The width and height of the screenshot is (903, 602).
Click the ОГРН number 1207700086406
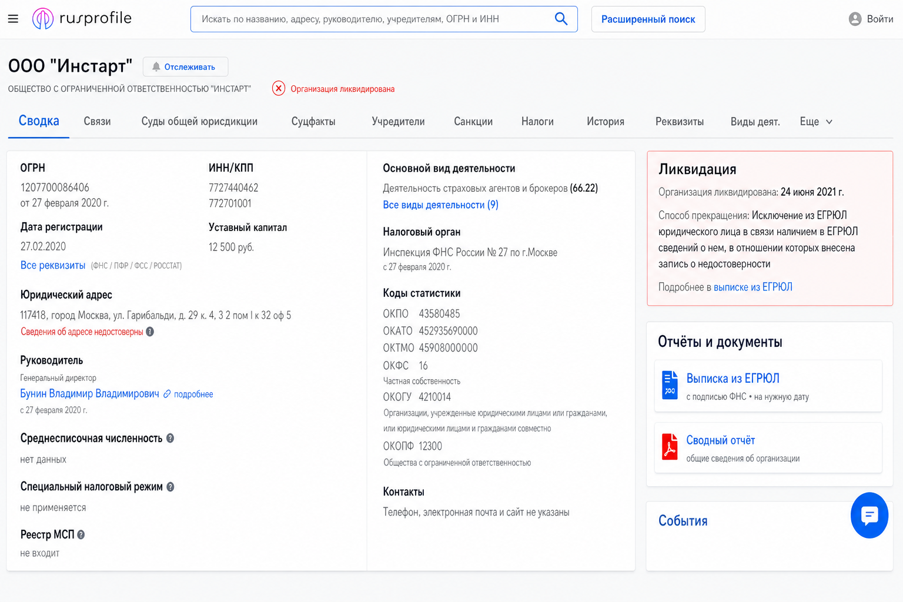[55, 188]
